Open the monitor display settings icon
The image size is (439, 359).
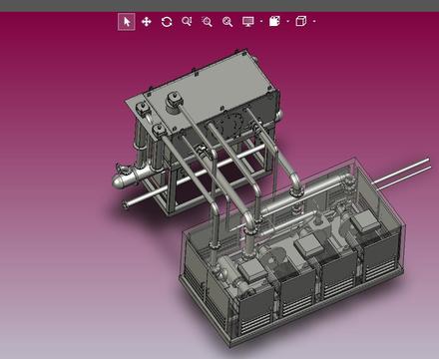pos(248,22)
